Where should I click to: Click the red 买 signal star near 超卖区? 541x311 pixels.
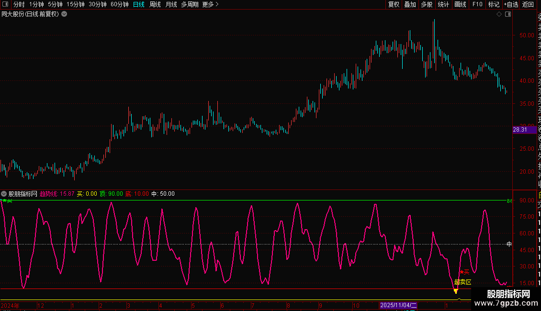pos(462,272)
